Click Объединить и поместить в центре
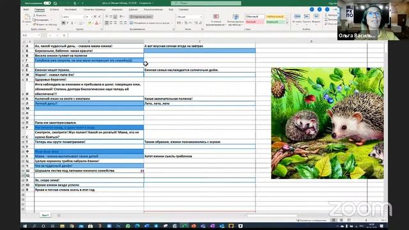 click(x=150, y=23)
